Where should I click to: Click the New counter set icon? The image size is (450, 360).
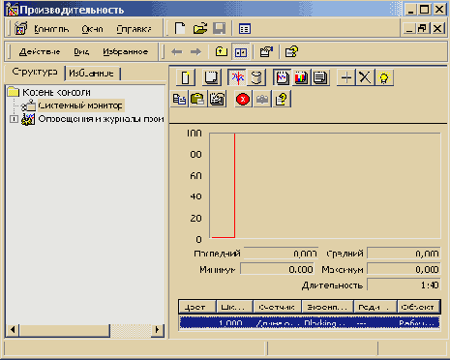pos(186,77)
